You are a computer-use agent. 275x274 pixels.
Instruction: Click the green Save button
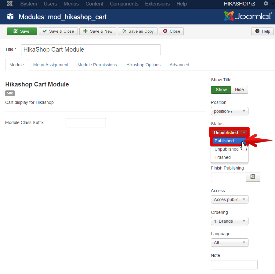tap(22, 31)
